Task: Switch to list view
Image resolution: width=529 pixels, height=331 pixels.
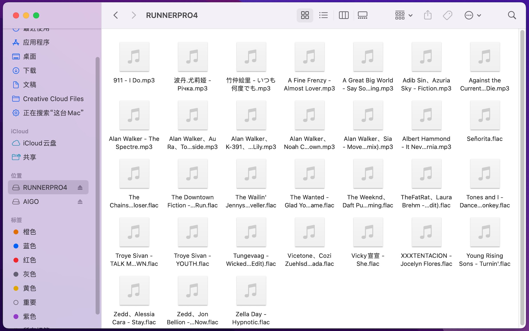Action: point(323,15)
